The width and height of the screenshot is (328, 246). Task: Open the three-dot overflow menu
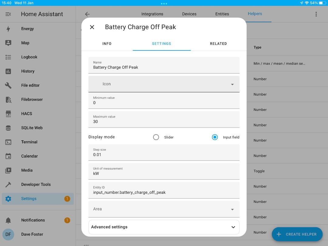click(316, 14)
